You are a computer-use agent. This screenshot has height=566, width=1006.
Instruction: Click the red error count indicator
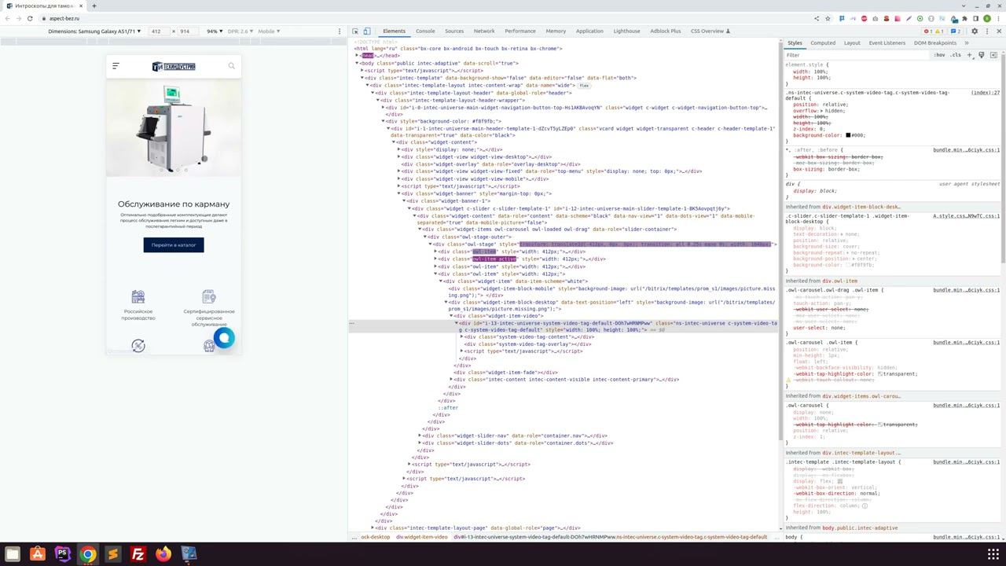tap(929, 31)
